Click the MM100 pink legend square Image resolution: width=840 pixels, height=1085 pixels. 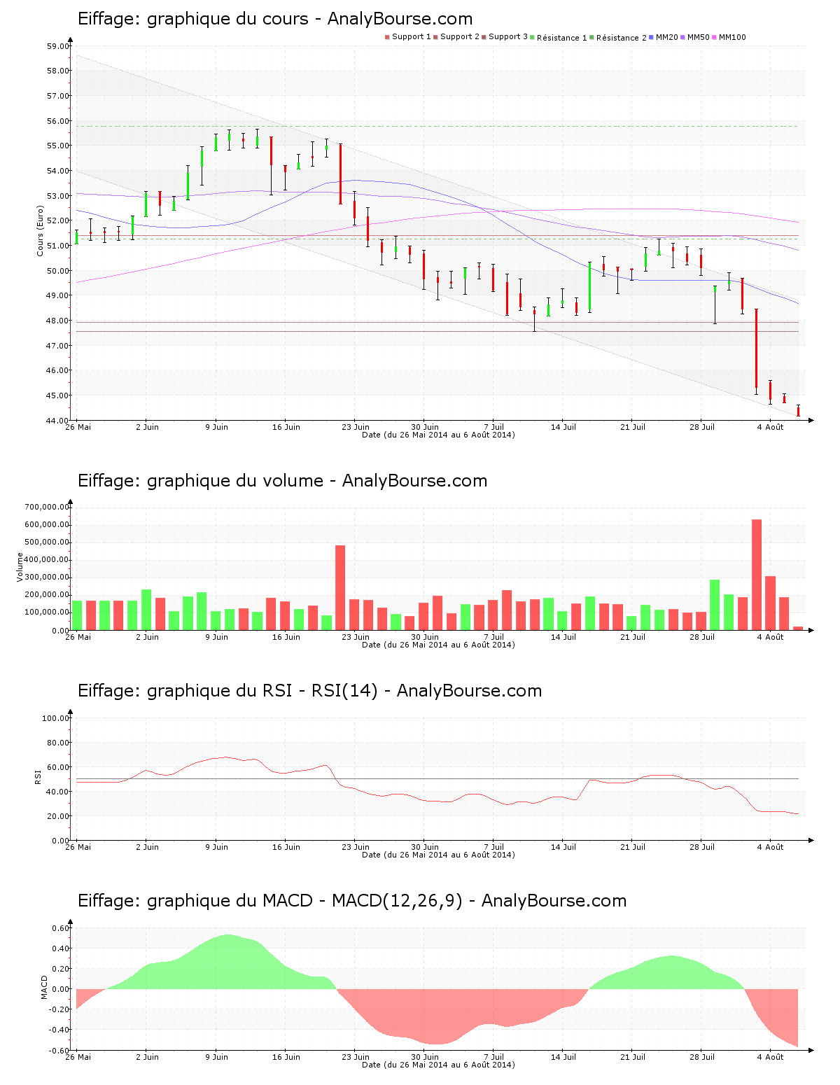click(x=714, y=37)
